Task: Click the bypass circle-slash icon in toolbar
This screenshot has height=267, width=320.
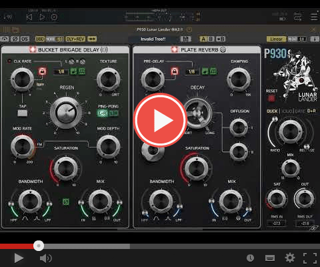Action: point(15,39)
